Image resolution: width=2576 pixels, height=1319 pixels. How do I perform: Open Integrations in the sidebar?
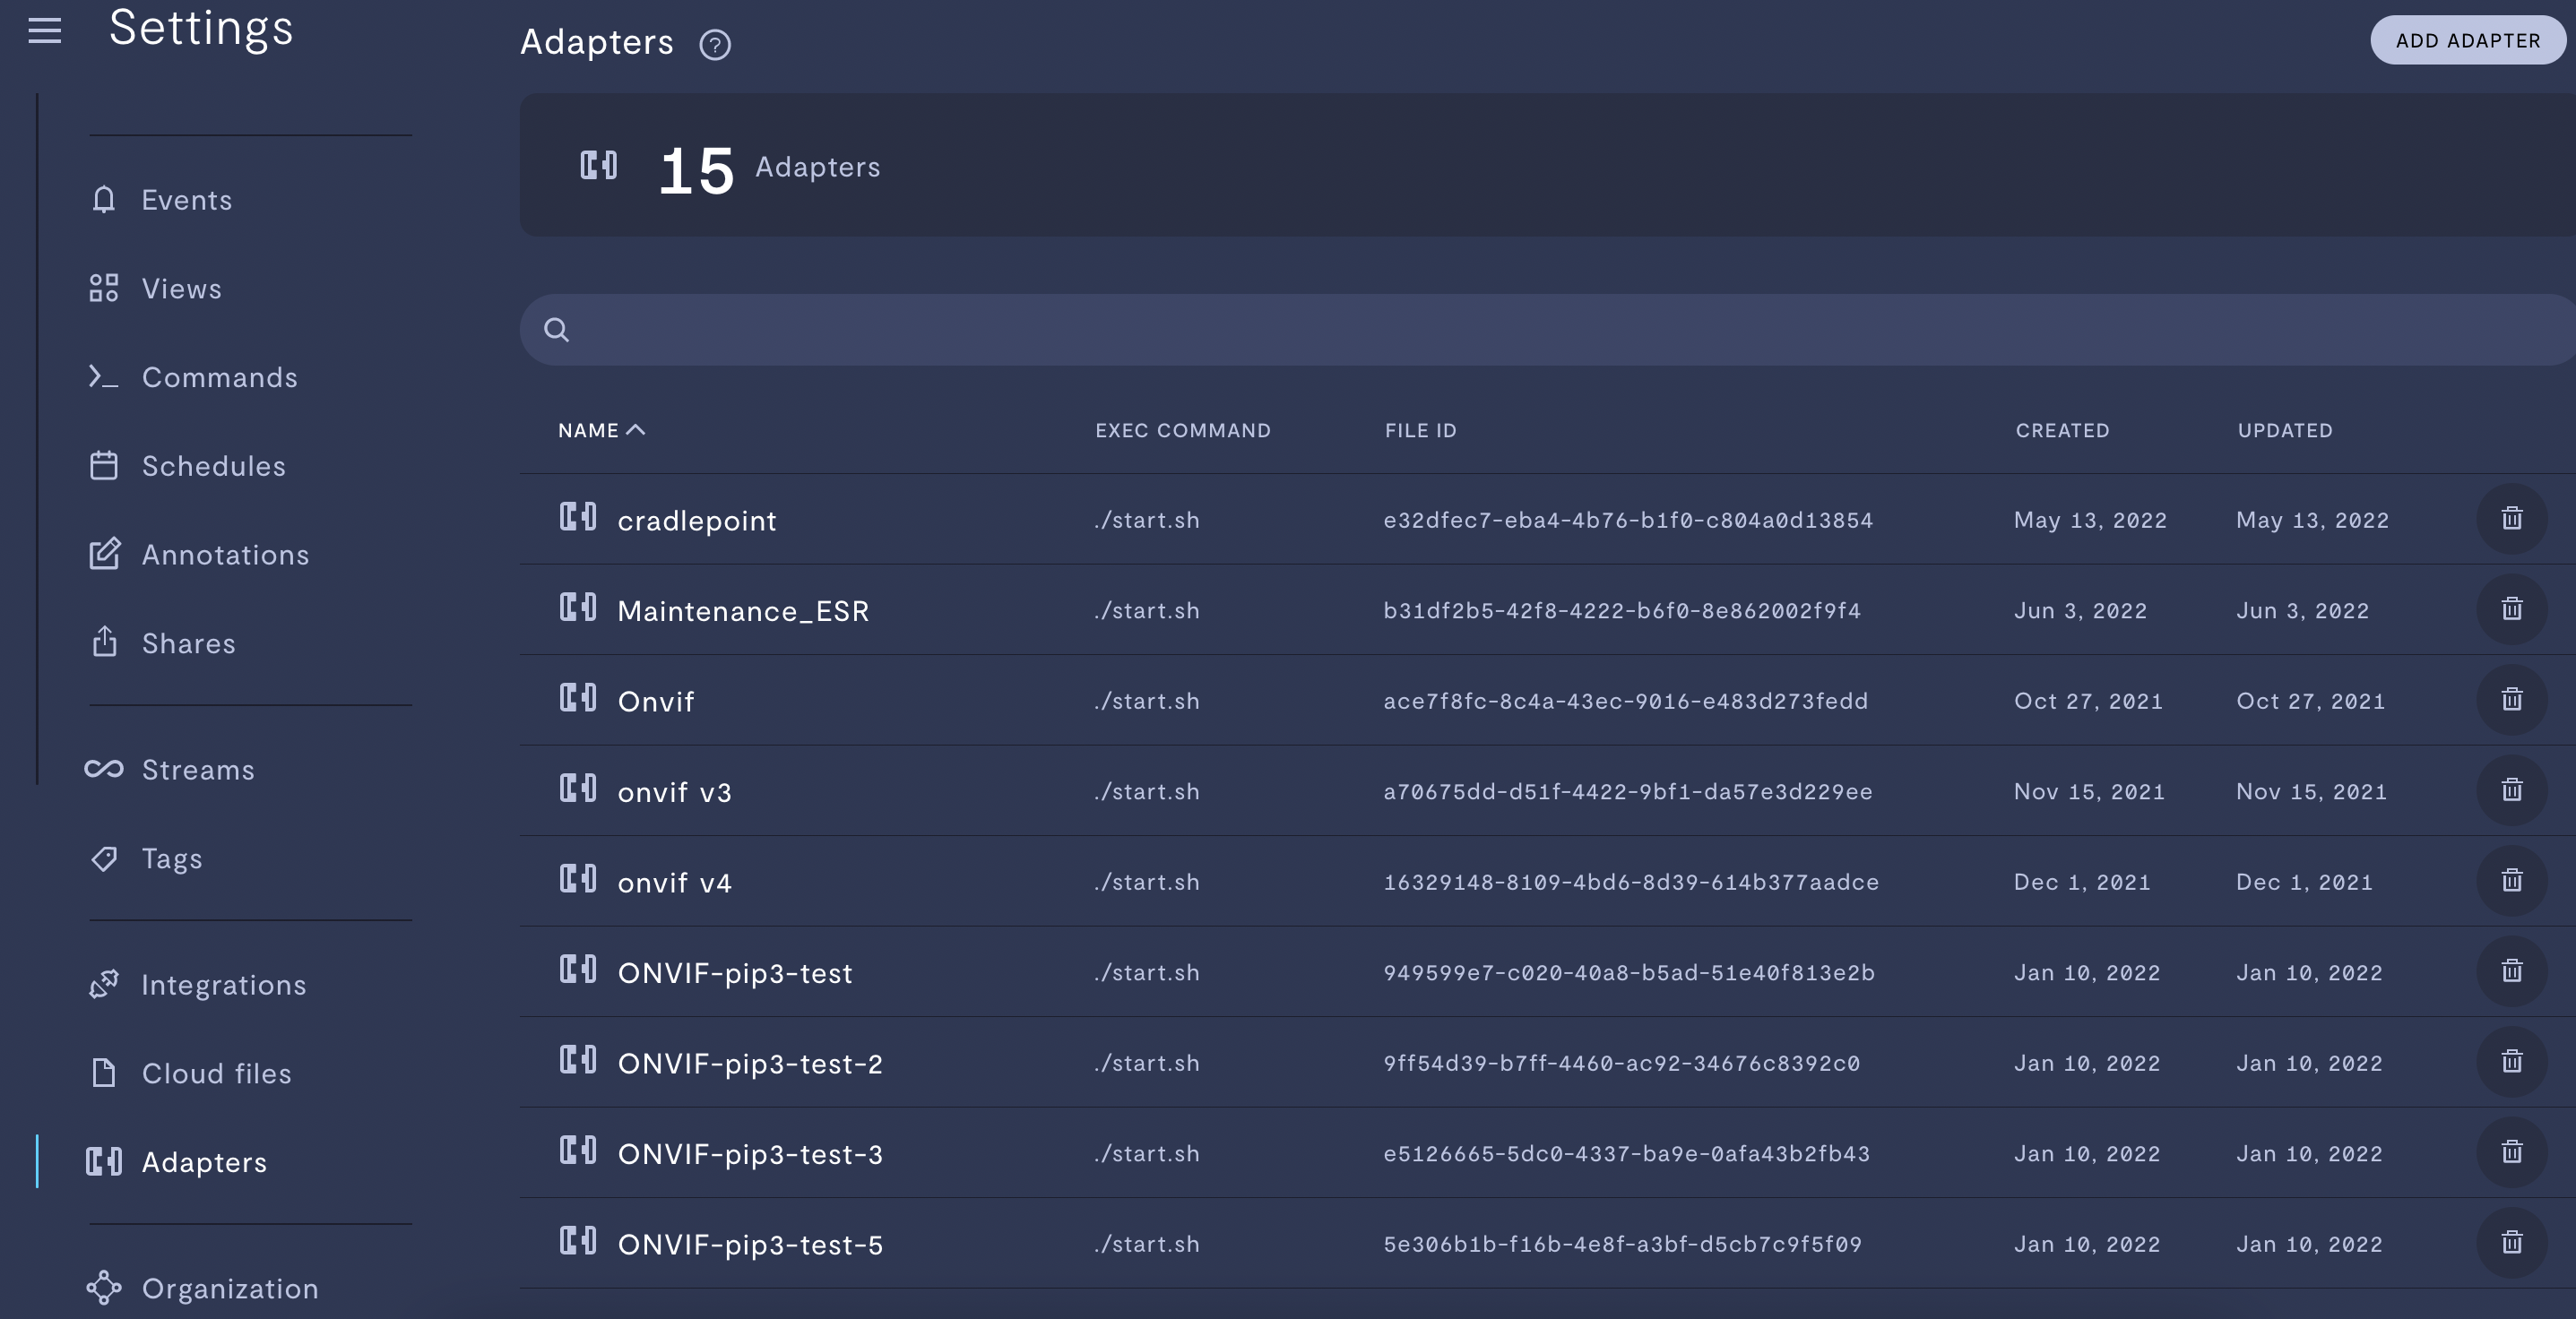[224, 985]
